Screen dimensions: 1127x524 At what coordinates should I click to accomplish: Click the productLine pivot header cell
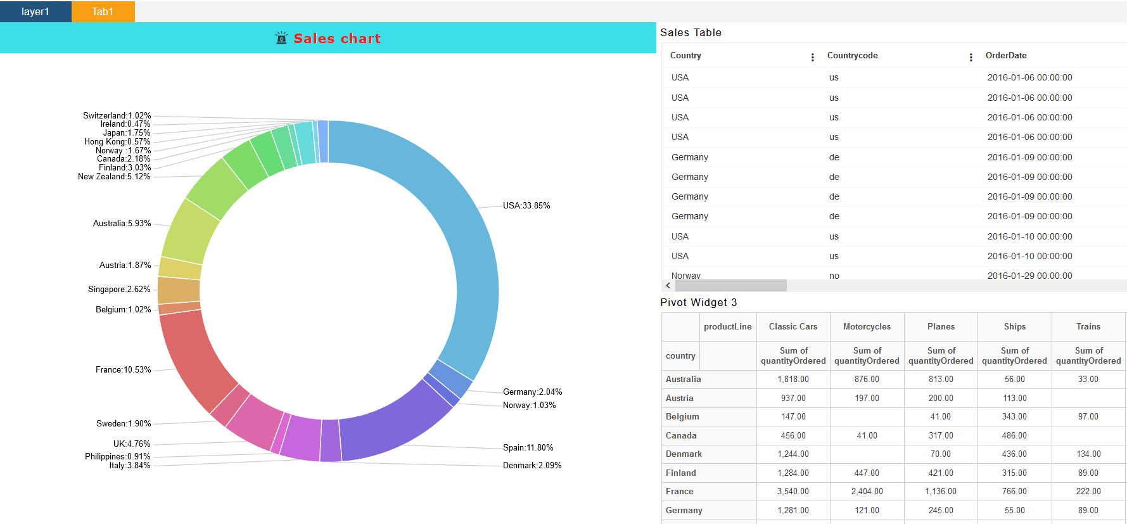(727, 326)
